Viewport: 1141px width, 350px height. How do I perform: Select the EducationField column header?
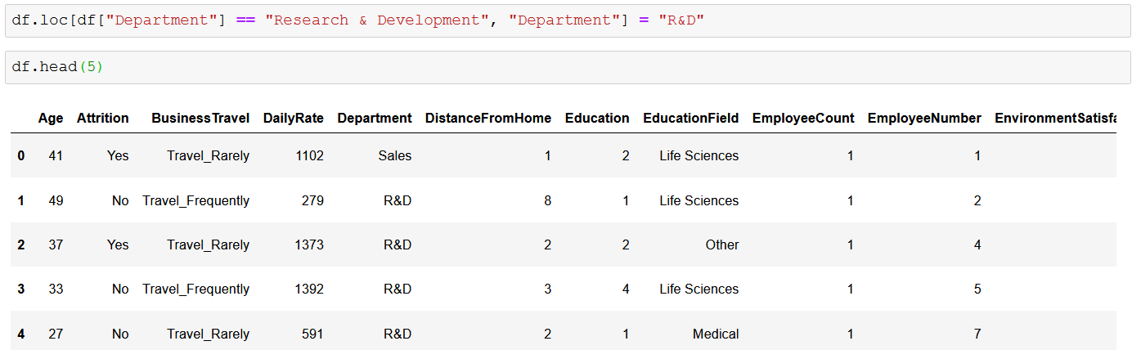[691, 118]
